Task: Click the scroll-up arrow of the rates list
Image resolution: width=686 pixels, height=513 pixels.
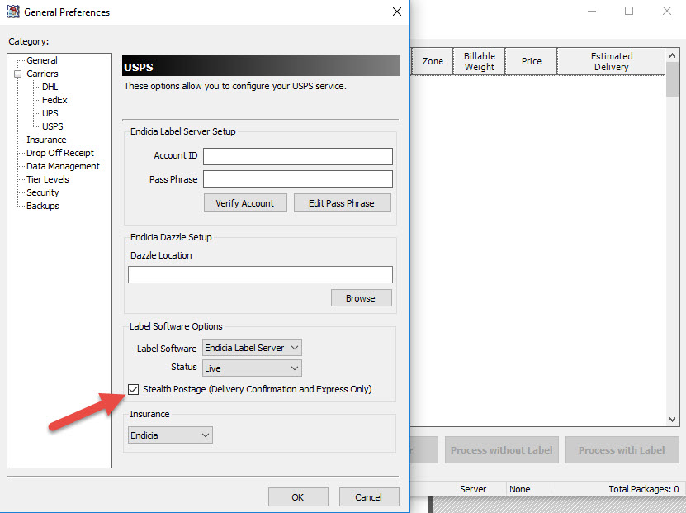Action: [672, 55]
